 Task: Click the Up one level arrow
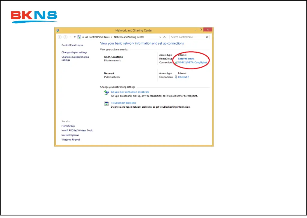pyautogui.click(x=75, y=37)
